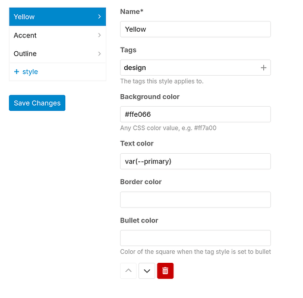Open the Tags field showing design
The width and height of the screenshot is (303, 298).
(x=195, y=67)
